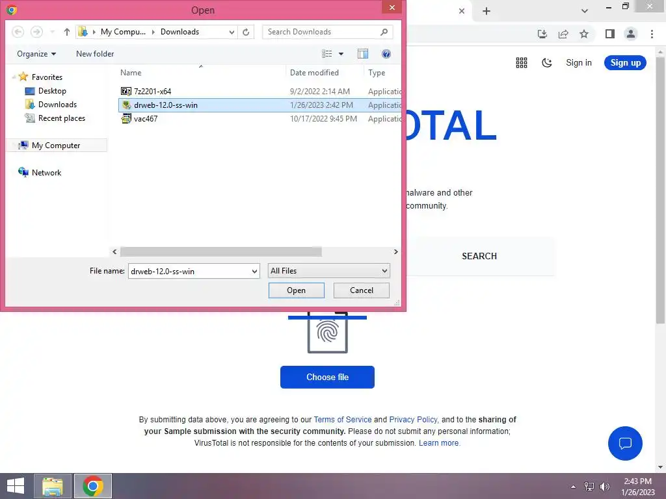Open recent locations dropdown arrow
Screen dimensions: 666x499
[52, 32]
